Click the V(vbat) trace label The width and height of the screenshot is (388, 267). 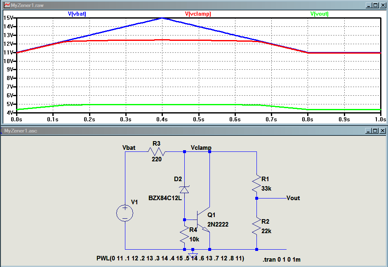77,14
